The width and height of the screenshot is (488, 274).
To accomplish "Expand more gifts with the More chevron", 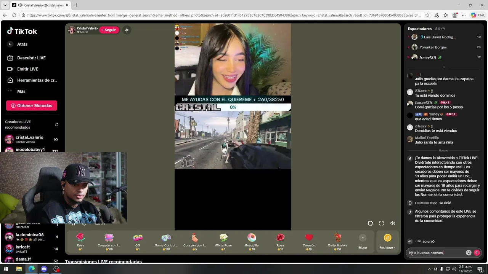I will pos(363,238).
